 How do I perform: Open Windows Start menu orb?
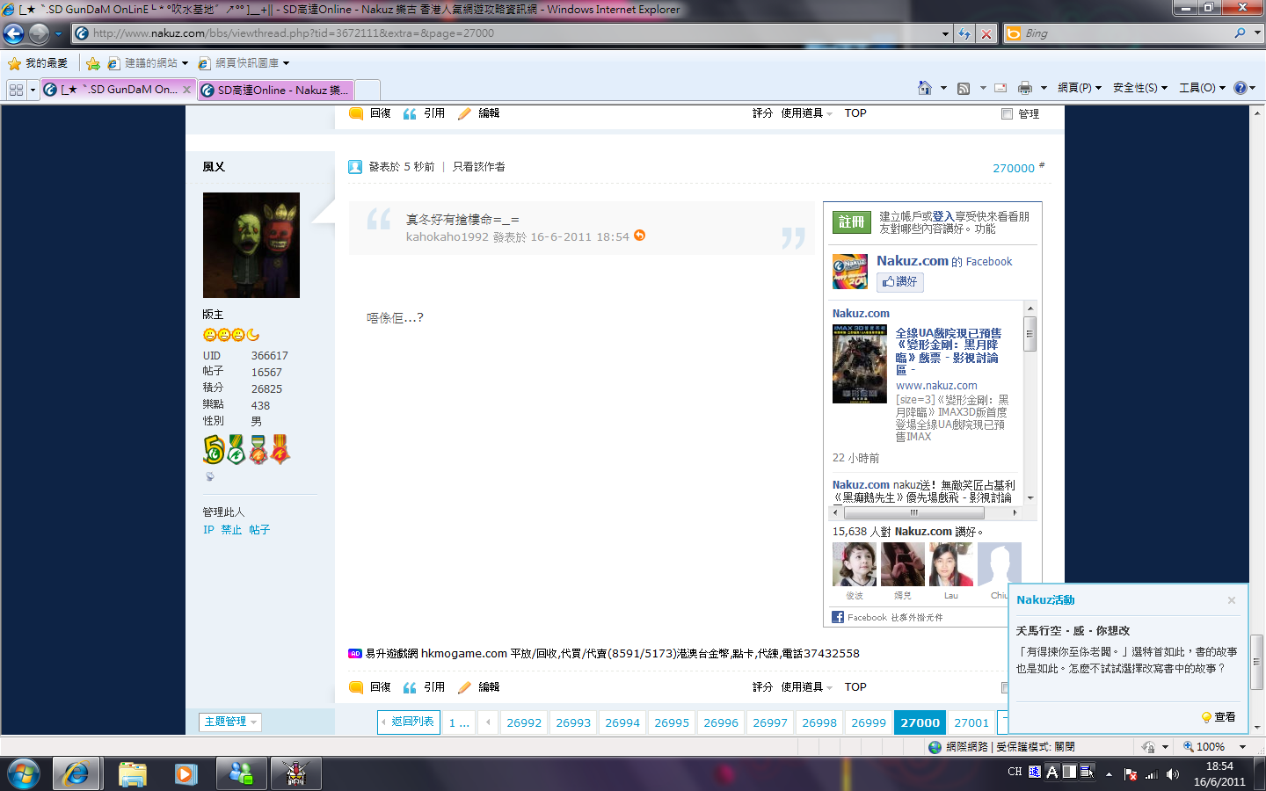pyautogui.click(x=24, y=773)
